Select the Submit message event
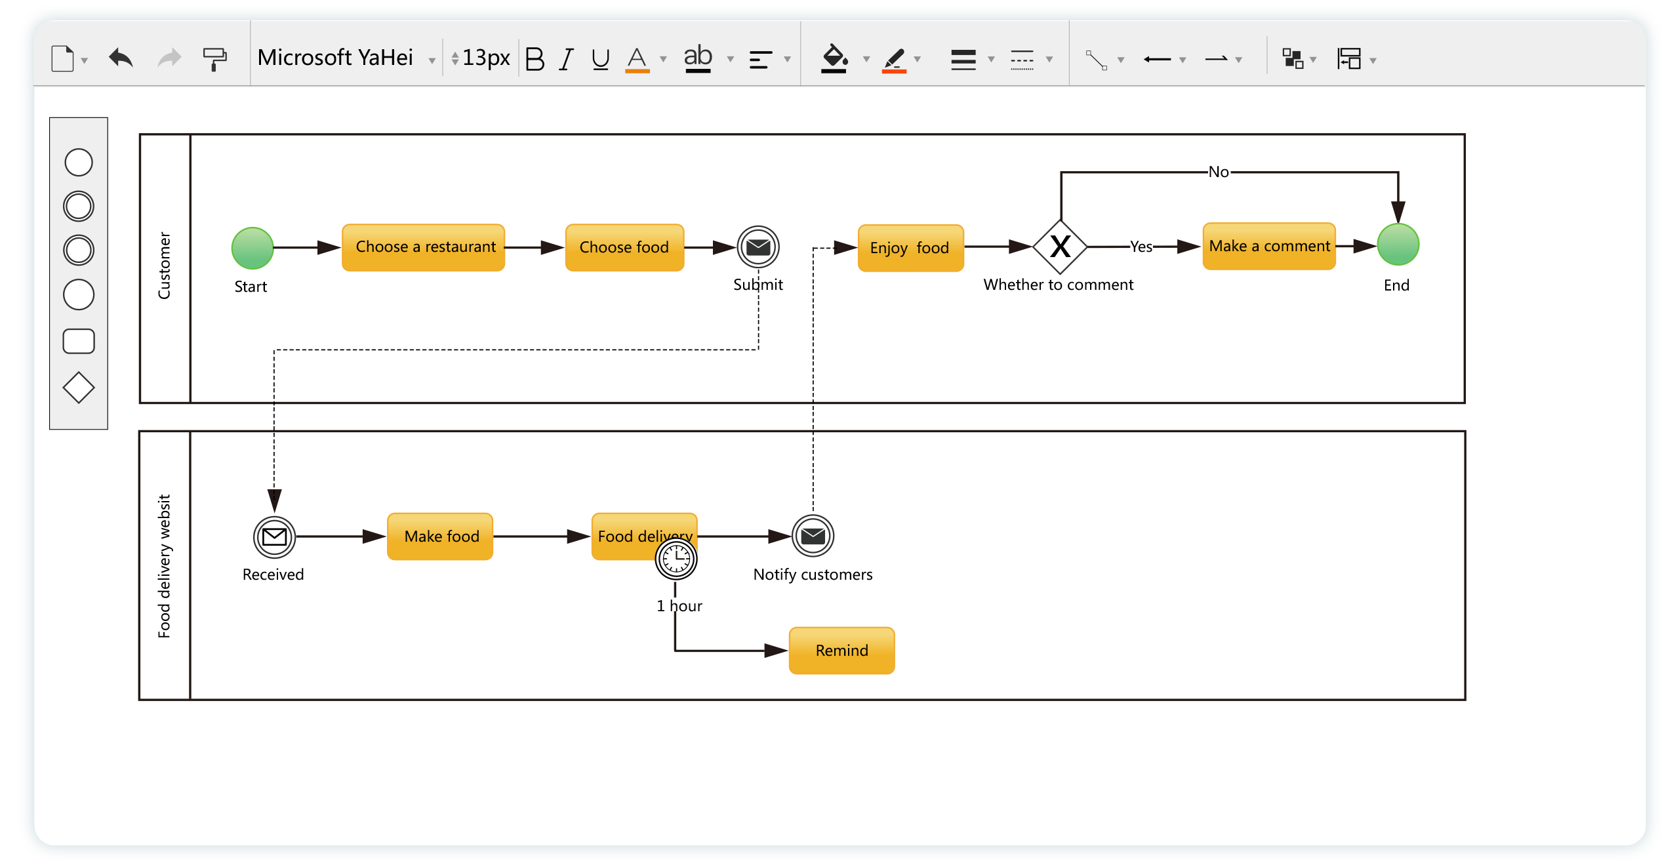The width and height of the screenshot is (1679, 867). click(x=758, y=247)
